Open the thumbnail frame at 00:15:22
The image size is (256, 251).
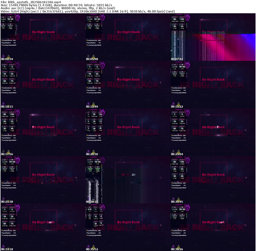(213, 85)
